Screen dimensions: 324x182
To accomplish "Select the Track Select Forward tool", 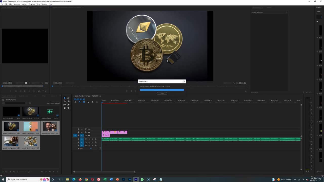I will coord(68,98).
